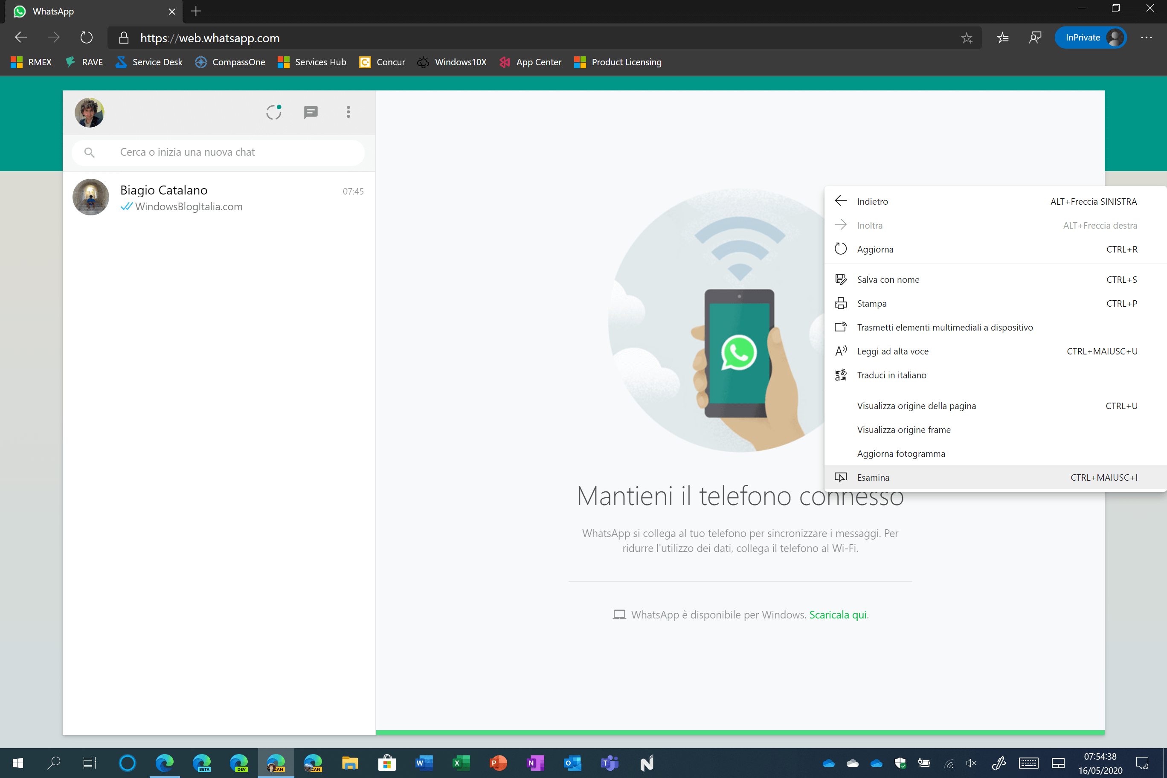This screenshot has height=778, width=1167.
Task: Open the App Center bookmark
Action: [531, 62]
